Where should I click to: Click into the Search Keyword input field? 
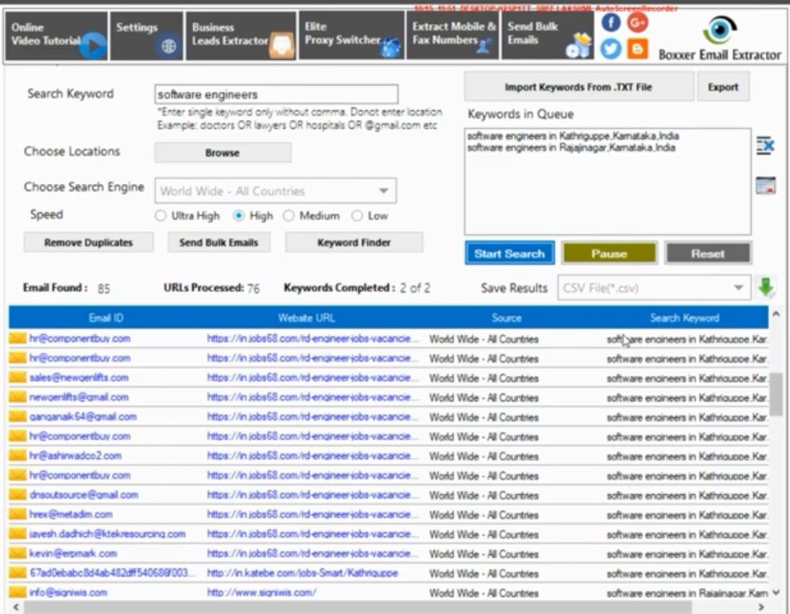(276, 94)
